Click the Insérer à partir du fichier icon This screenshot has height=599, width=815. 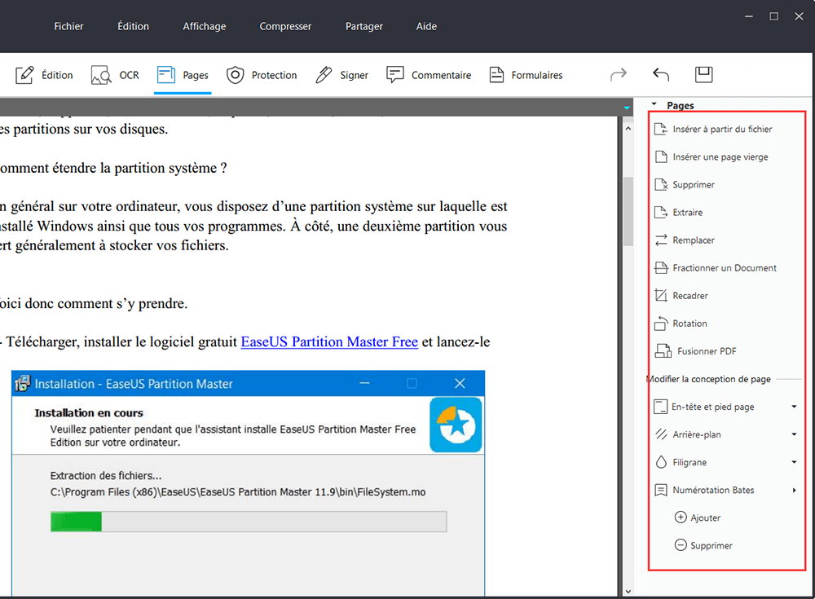click(x=661, y=129)
